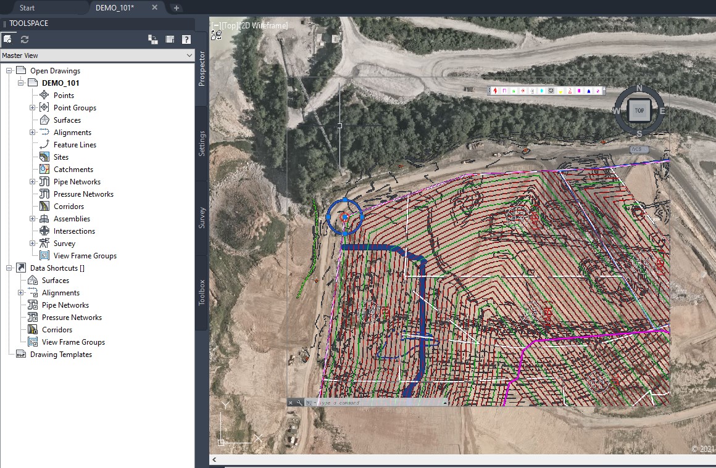
Task: Open the Master View dropdown
Action: (x=188, y=55)
